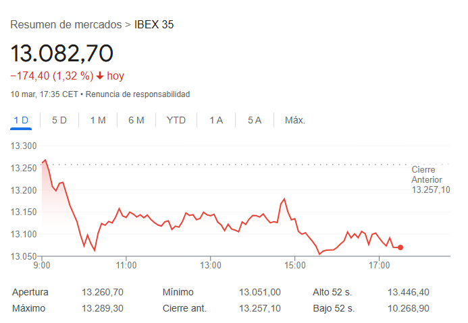The image size is (468, 323).
Task: Click the 11:00 time axis label
Action: click(x=126, y=265)
